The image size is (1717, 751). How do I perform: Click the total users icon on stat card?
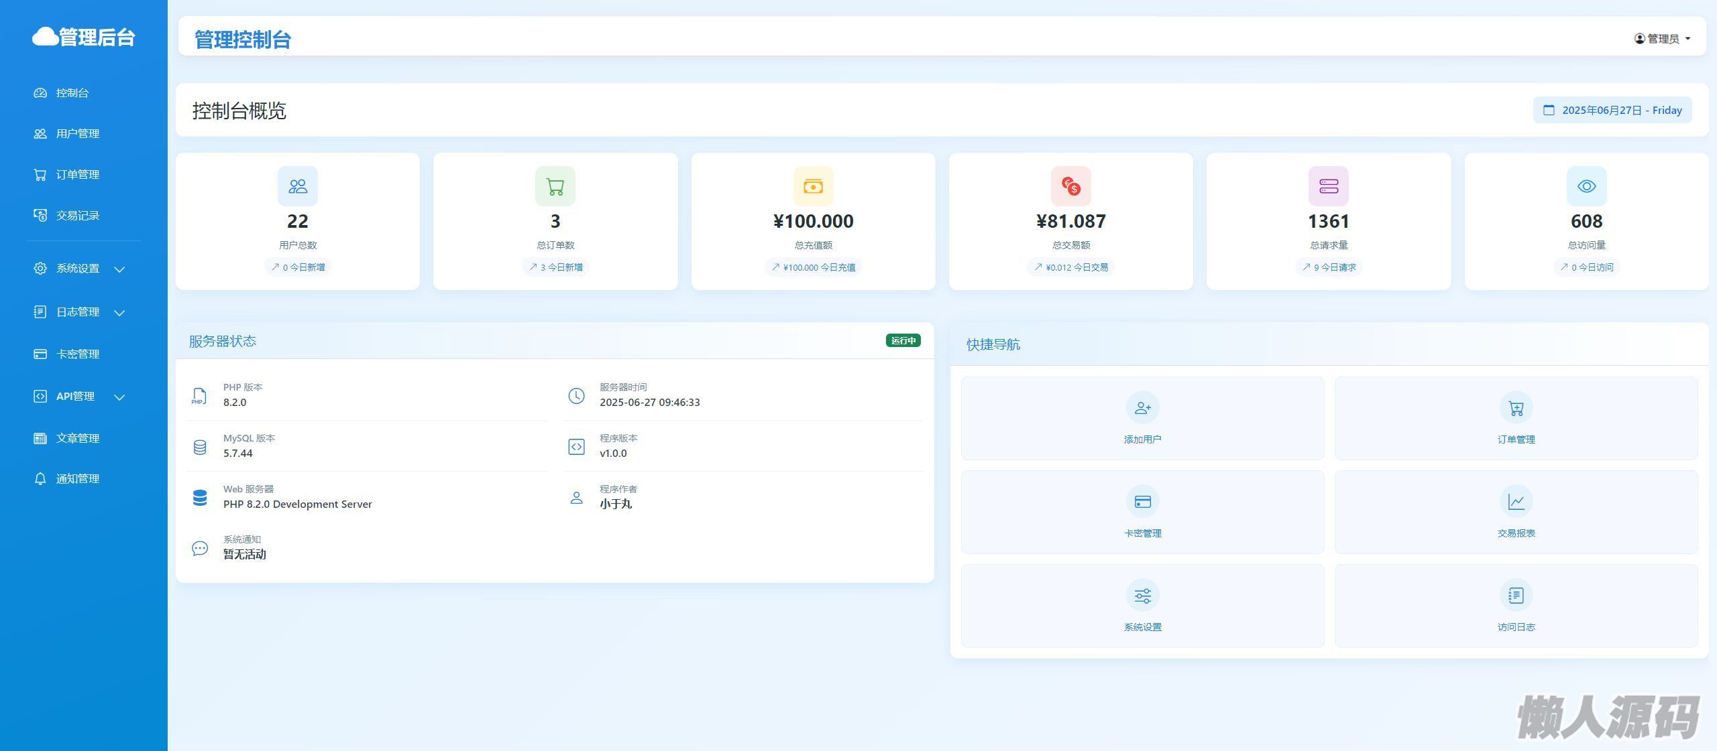click(x=298, y=186)
